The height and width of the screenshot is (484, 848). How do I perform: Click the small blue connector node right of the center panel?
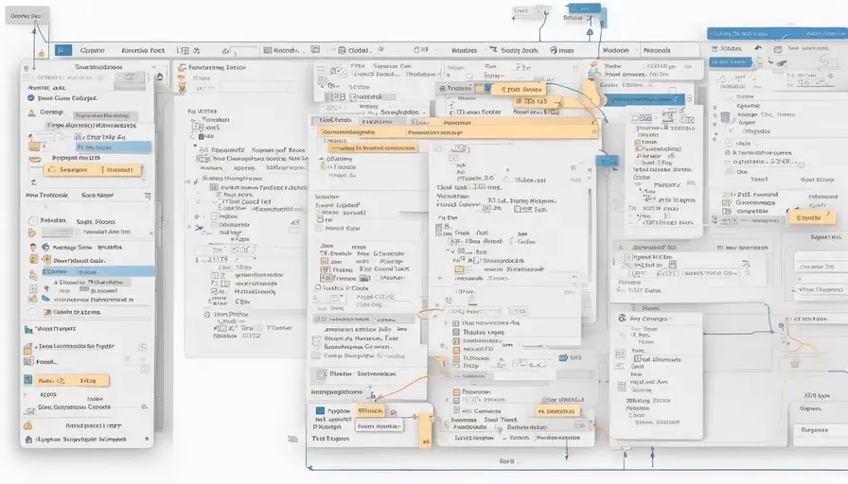click(x=607, y=161)
